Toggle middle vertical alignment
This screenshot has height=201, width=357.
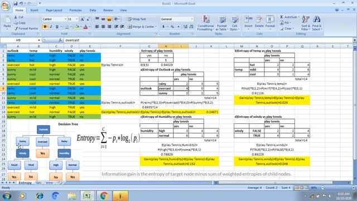click(103, 19)
